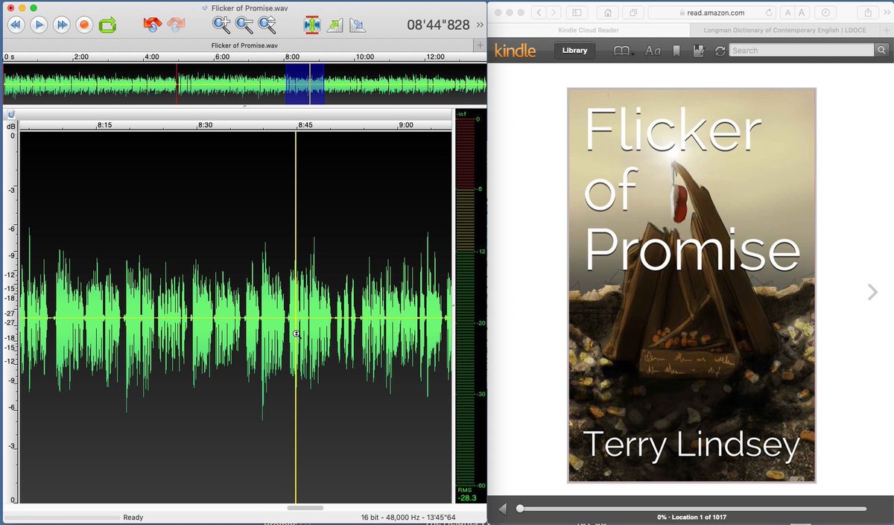This screenshot has width=894, height=525.
Task: Click the Undo arrow in the toolbar
Action: [152, 23]
